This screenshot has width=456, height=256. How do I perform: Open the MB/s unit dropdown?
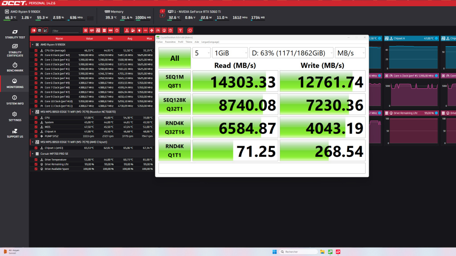(350, 53)
